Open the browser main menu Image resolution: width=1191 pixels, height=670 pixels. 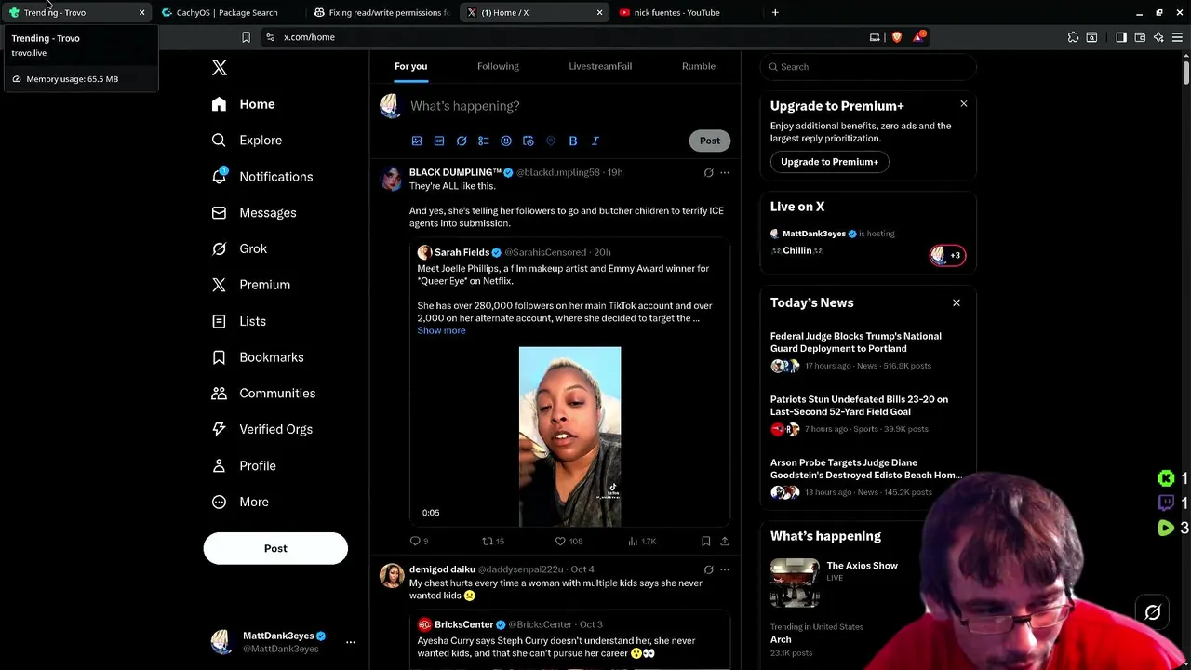click(1177, 37)
